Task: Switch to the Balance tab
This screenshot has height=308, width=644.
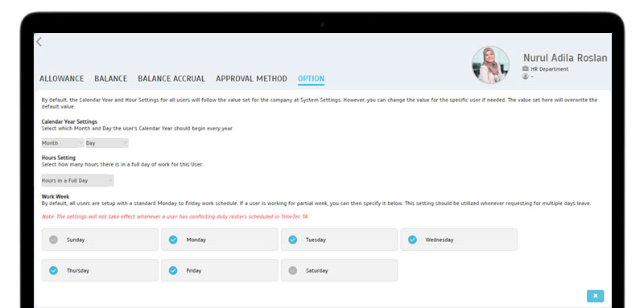Action: 111,79
